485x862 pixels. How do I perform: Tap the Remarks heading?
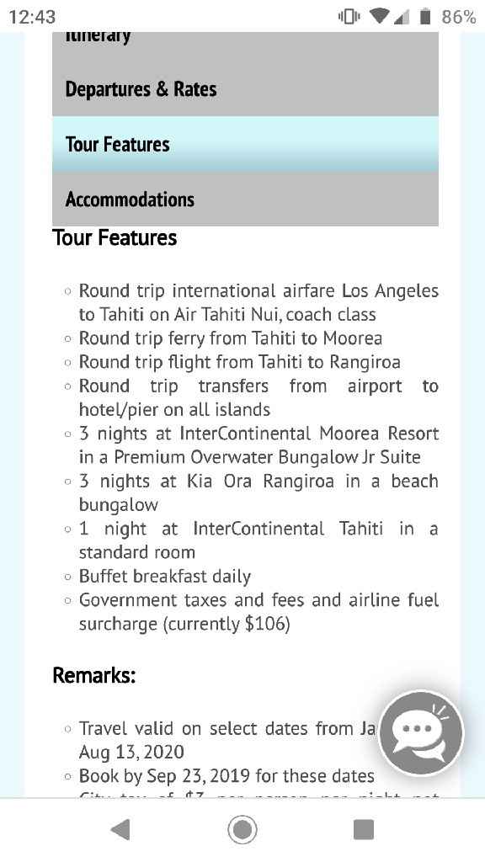point(94,674)
